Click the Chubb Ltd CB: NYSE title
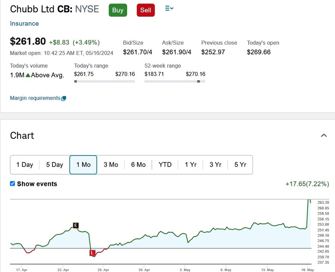Screen dimensions: 335x272 click(55, 9)
